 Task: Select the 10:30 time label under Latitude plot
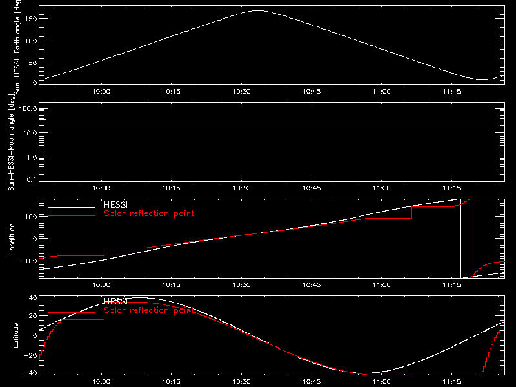[241, 382]
